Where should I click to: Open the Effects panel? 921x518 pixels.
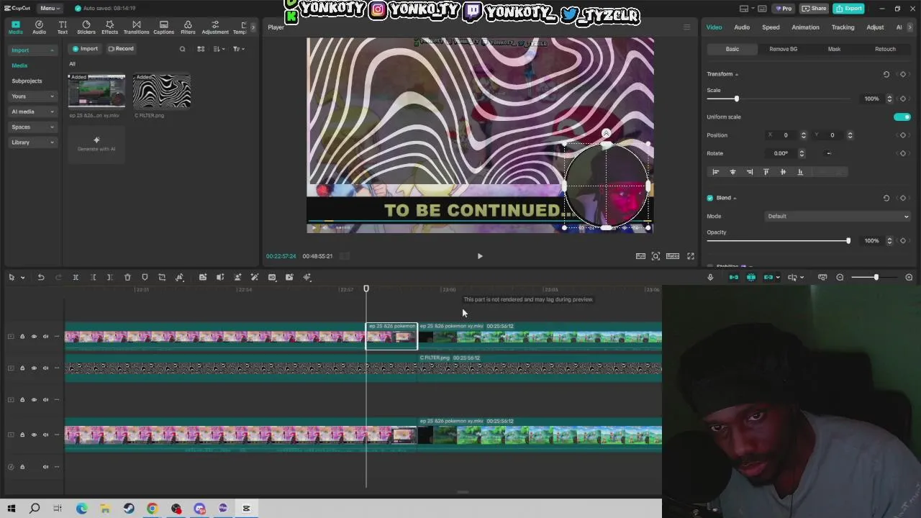(x=109, y=27)
